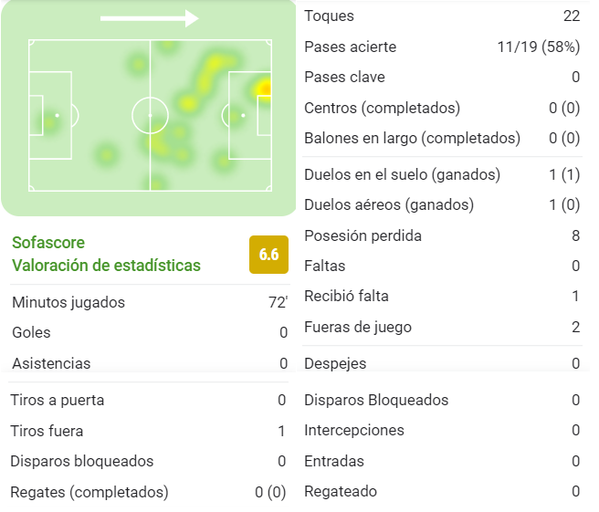Image resolution: width=599 pixels, height=512 pixels.
Task: Click Valoración de estadísticas heading
Action: [106, 266]
